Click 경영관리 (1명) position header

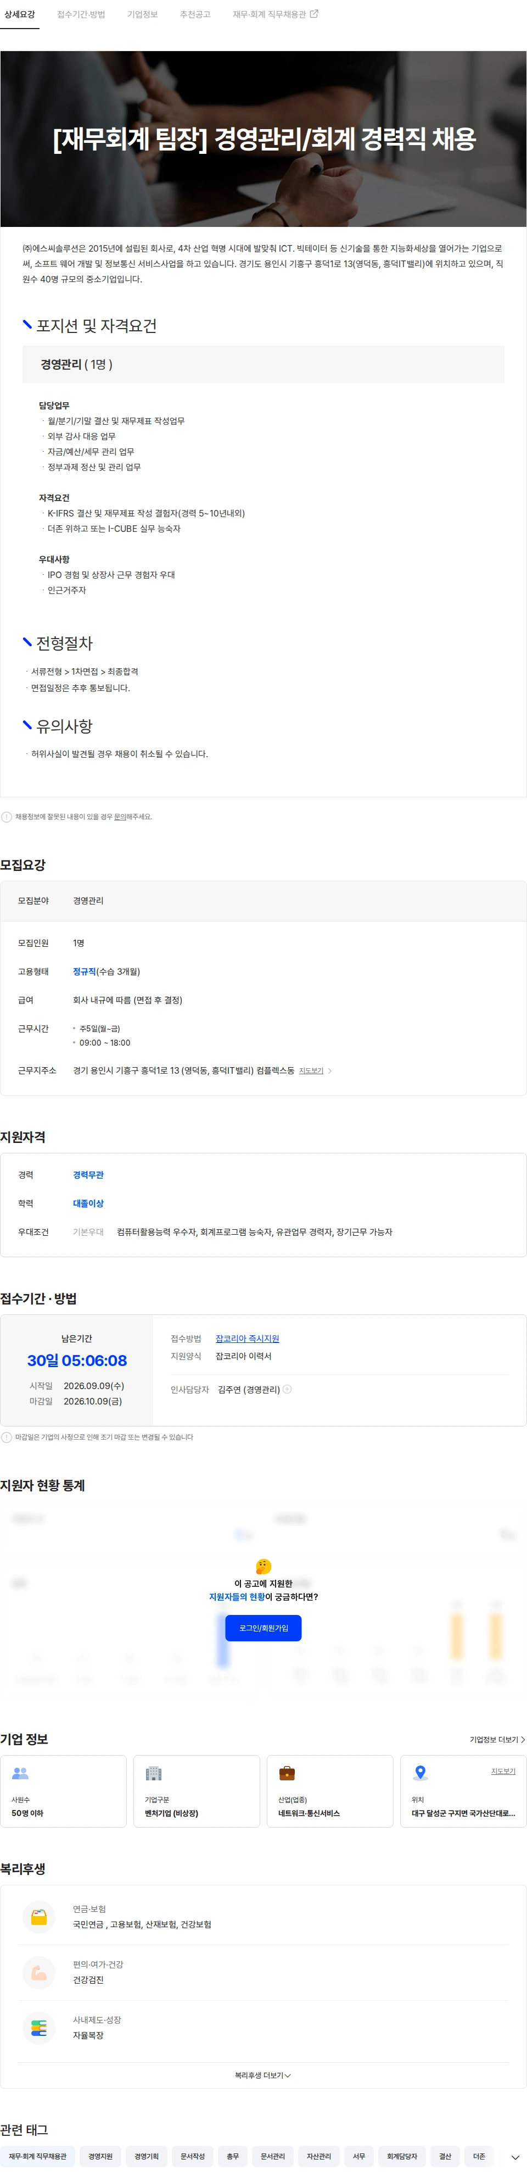263,364
